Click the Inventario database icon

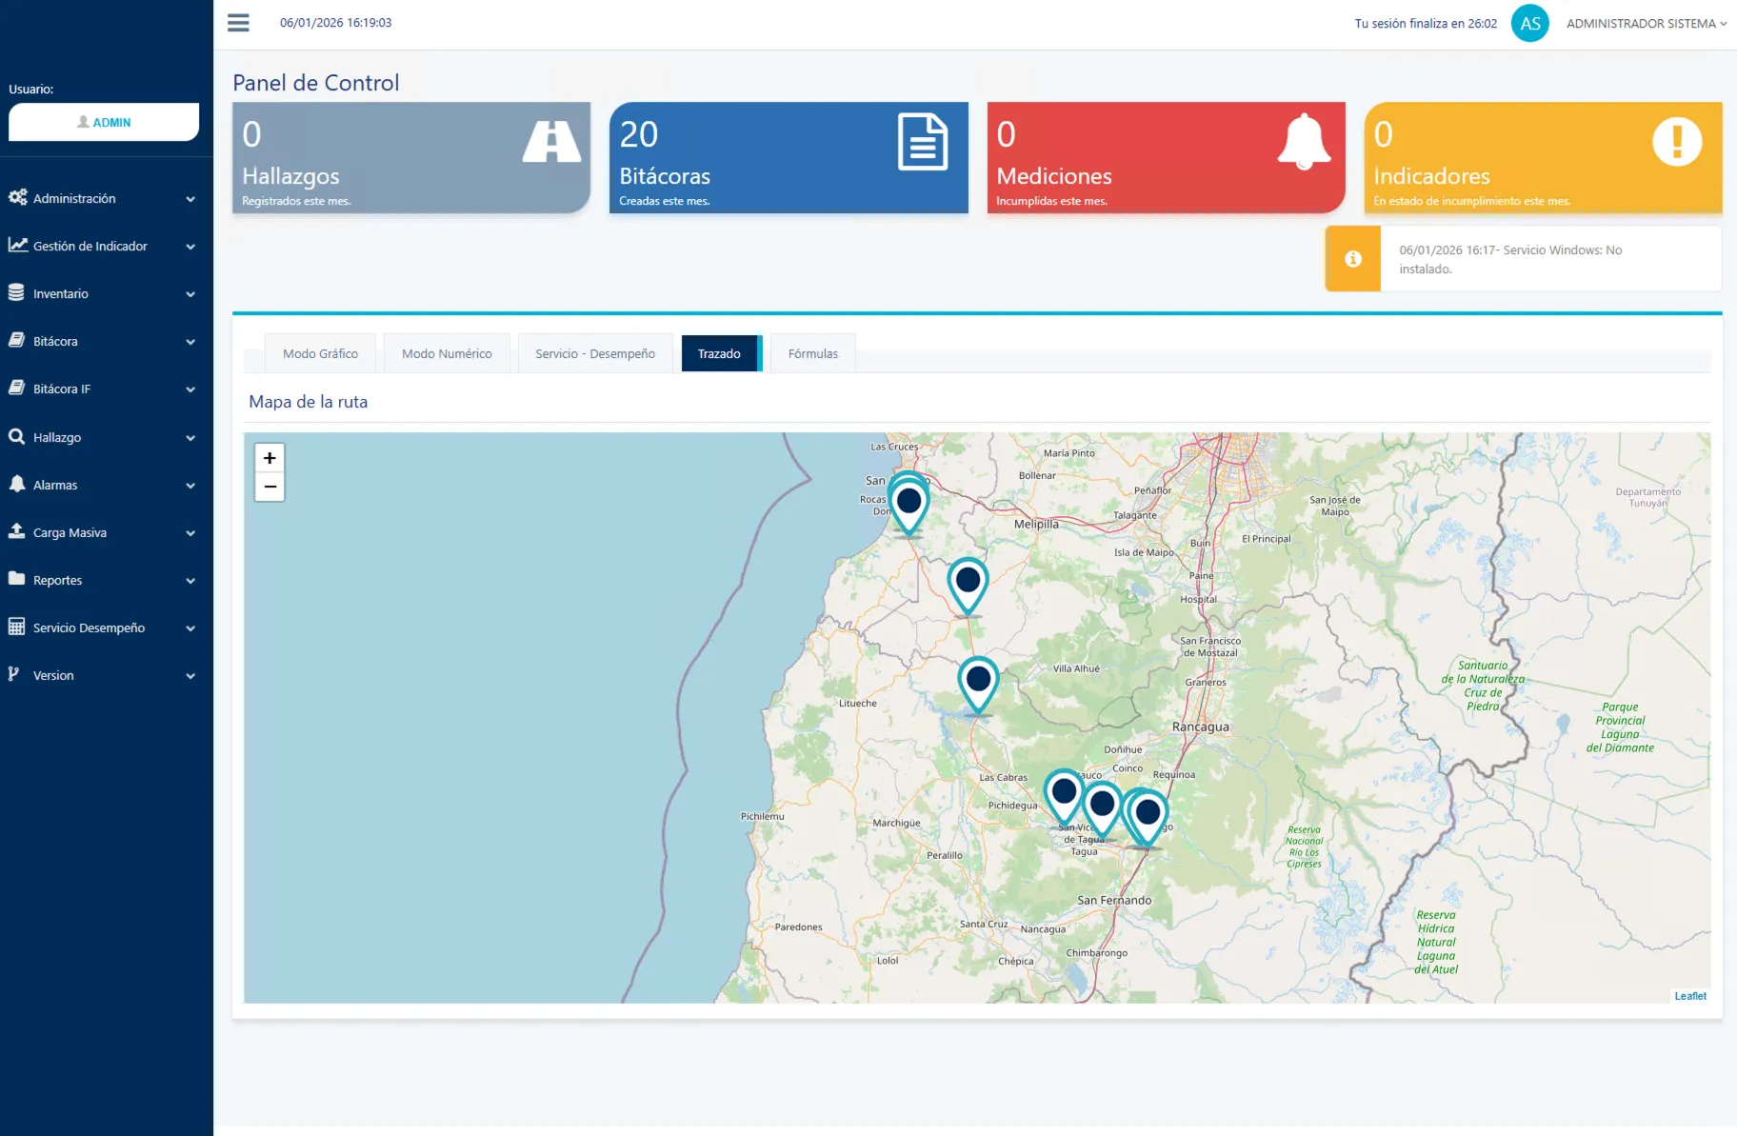pos(16,292)
